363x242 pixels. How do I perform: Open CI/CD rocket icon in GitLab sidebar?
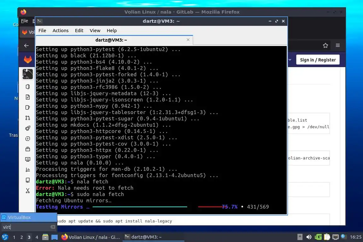pos(27,128)
